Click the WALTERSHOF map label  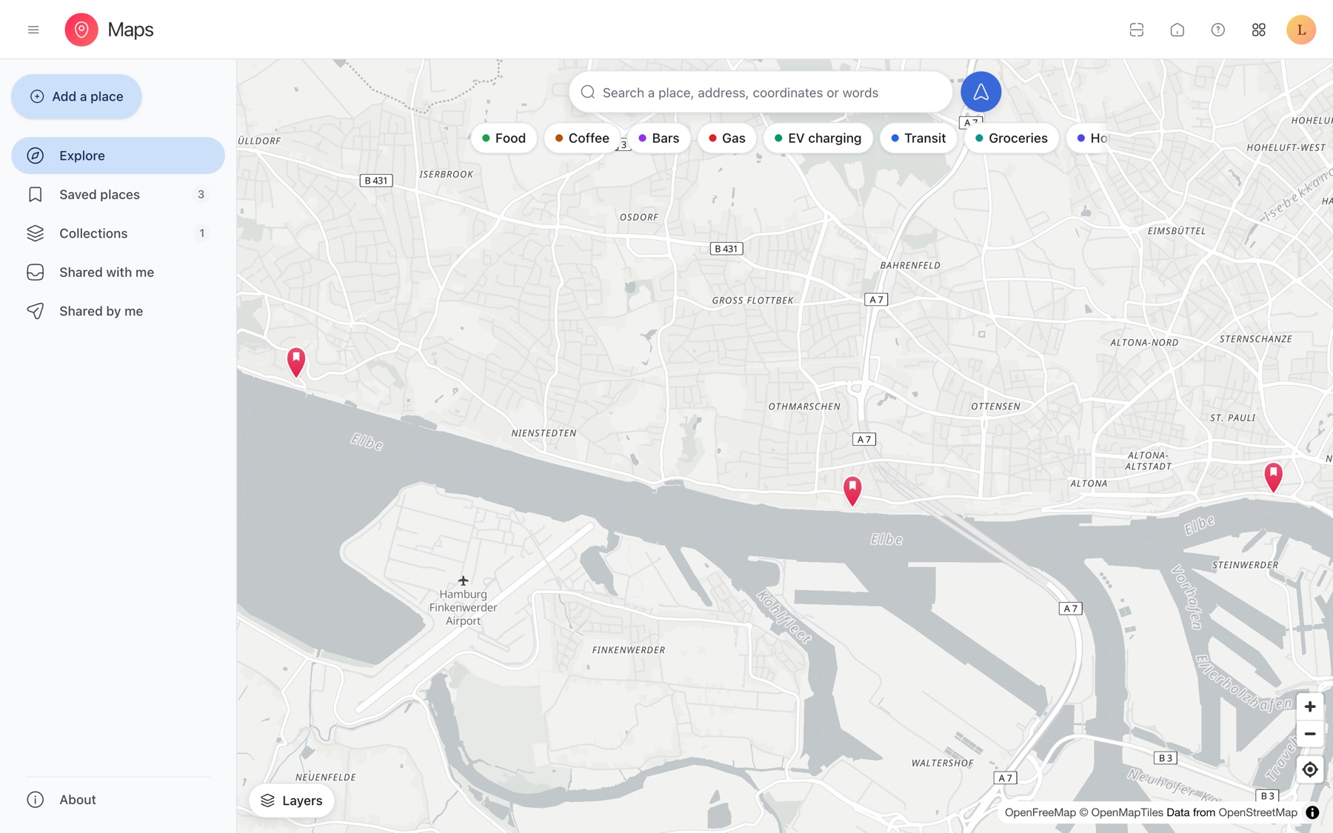pyautogui.click(x=943, y=763)
